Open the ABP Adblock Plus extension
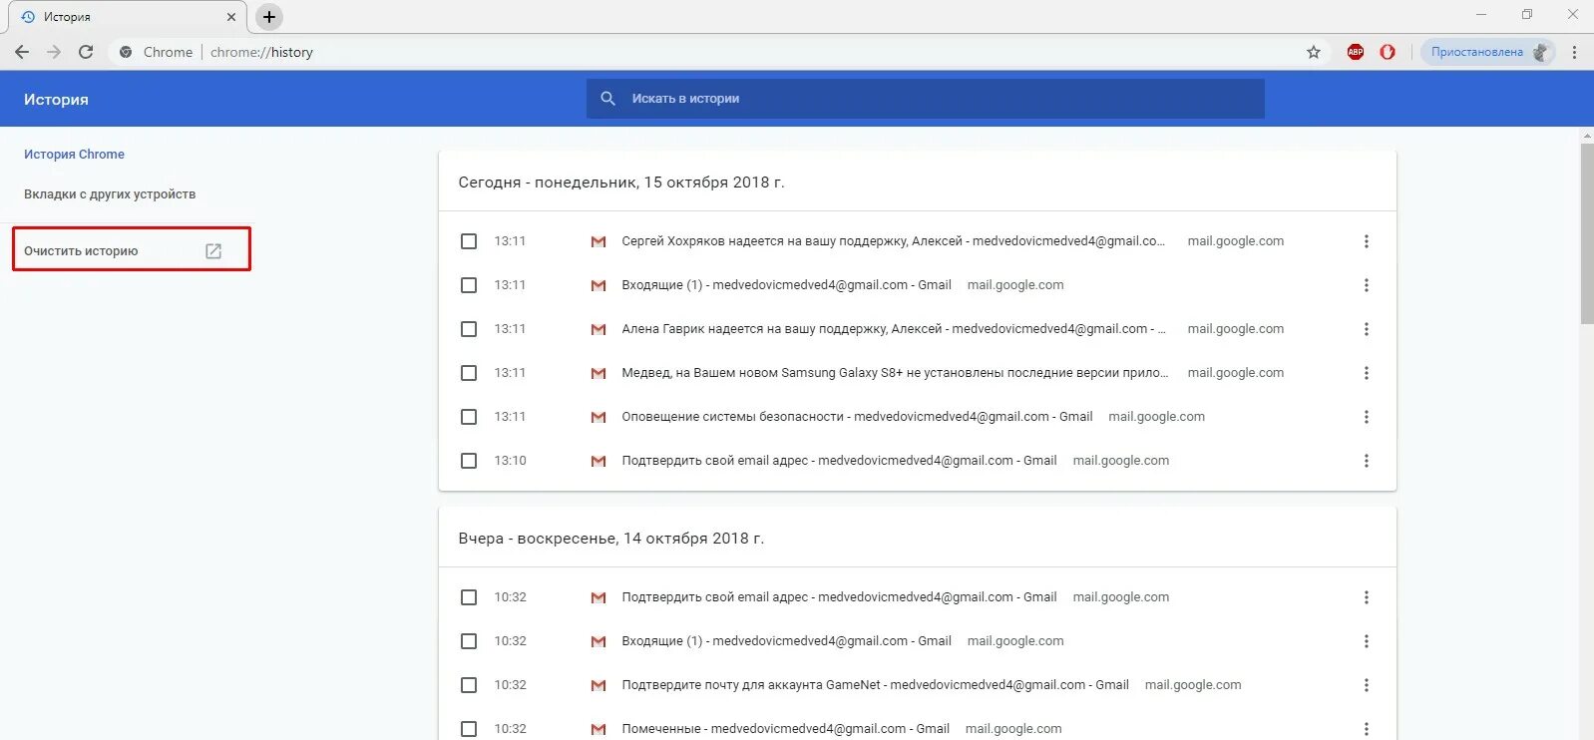 (x=1356, y=52)
